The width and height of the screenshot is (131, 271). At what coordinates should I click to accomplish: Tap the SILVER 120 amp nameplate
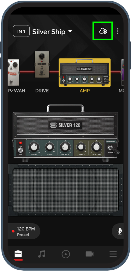tap(65, 125)
